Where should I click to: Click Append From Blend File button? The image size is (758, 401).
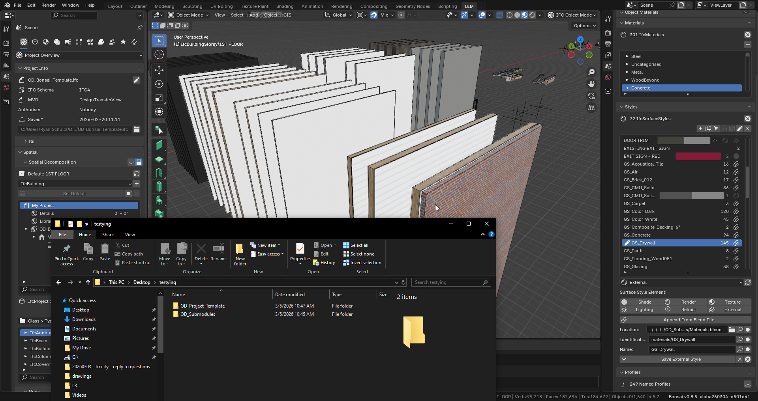[x=689, y=320]
